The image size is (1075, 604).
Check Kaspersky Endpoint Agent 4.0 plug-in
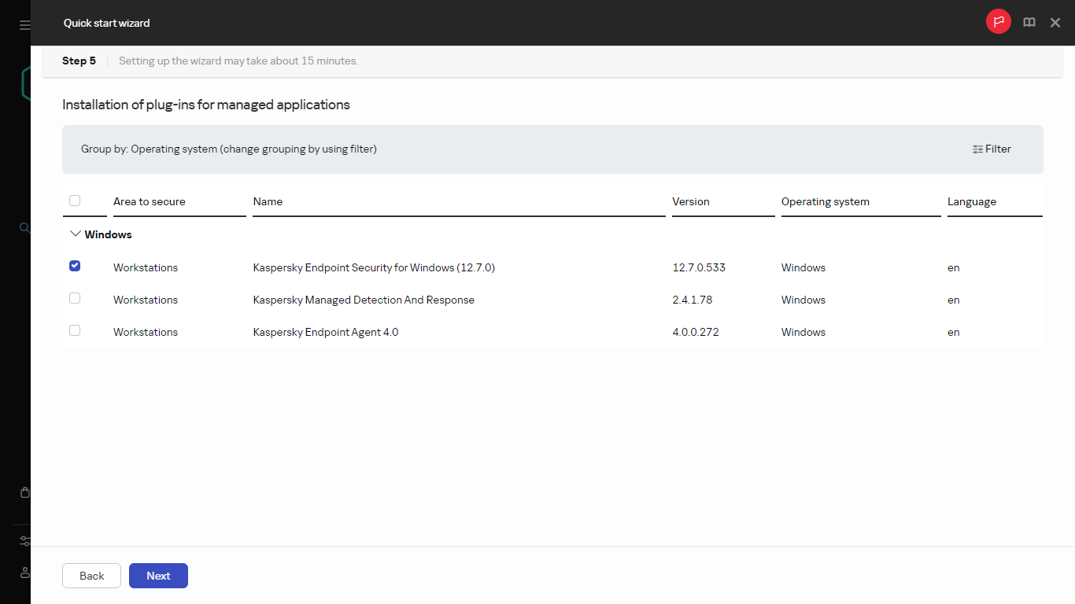74,330
